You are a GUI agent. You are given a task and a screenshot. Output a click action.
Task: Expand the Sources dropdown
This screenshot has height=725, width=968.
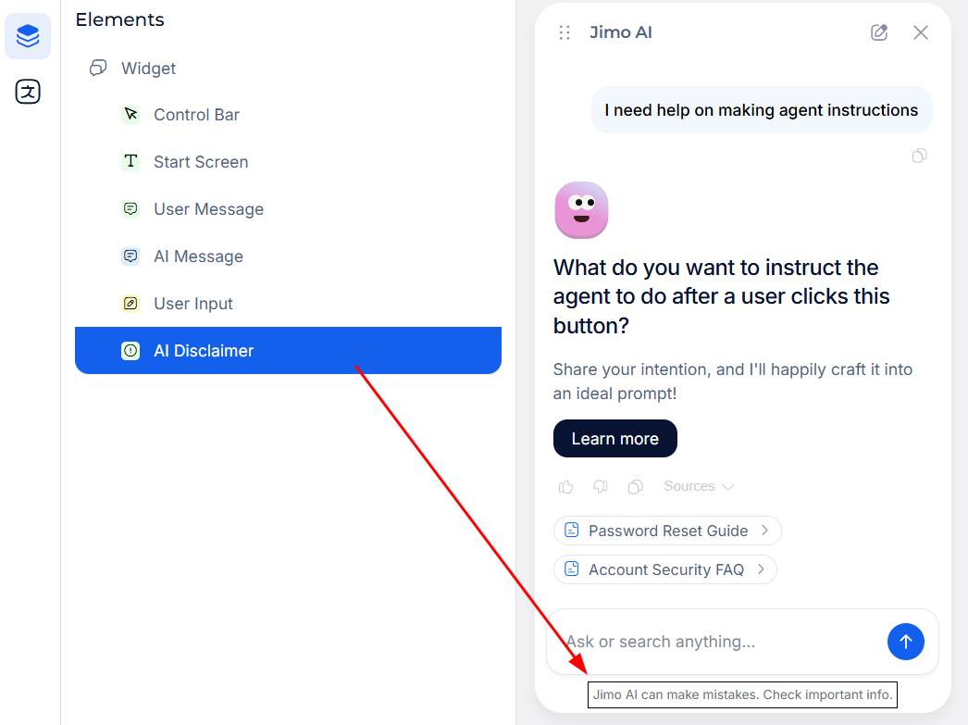pyautogui.click(x=699, y=487)
